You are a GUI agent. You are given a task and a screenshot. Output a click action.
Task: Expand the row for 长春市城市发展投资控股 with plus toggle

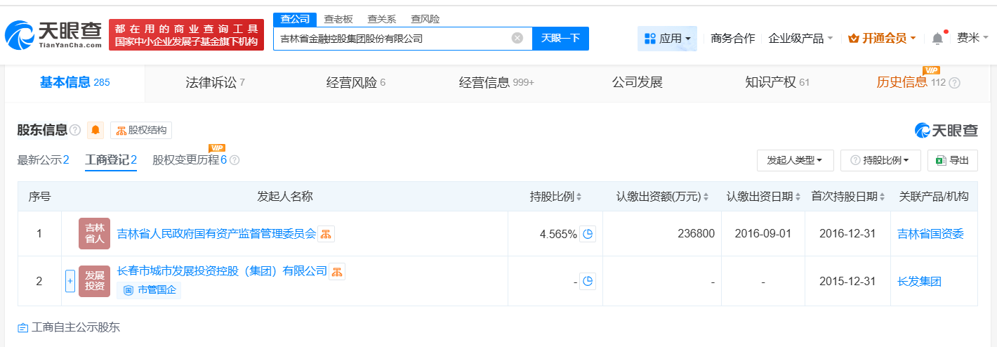tap(70, 281)
